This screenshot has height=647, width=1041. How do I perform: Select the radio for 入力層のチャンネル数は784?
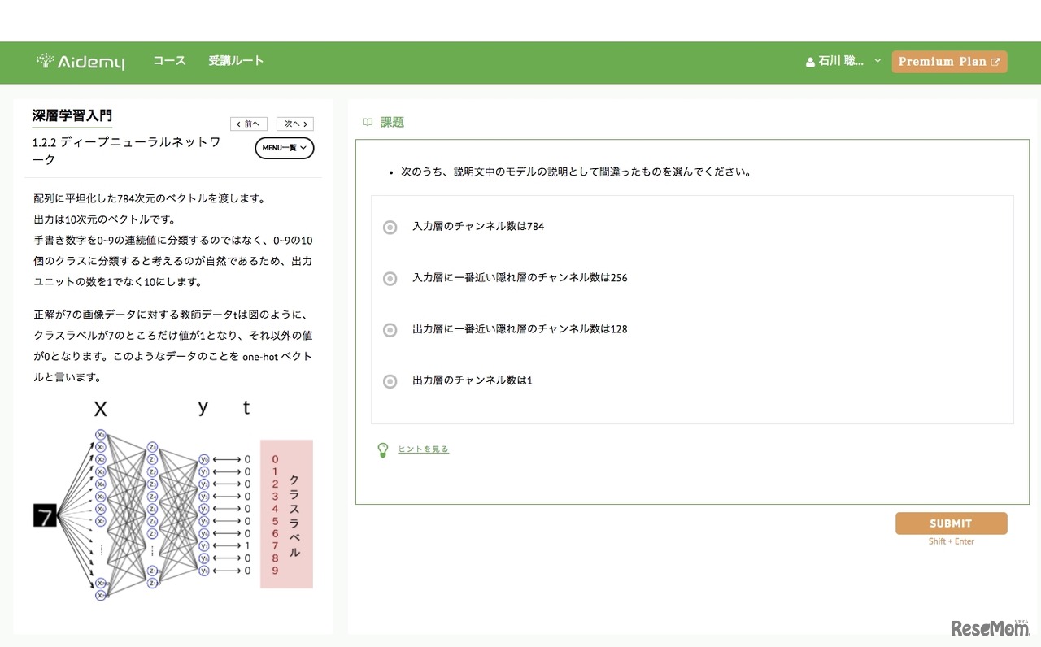(390, 228)
